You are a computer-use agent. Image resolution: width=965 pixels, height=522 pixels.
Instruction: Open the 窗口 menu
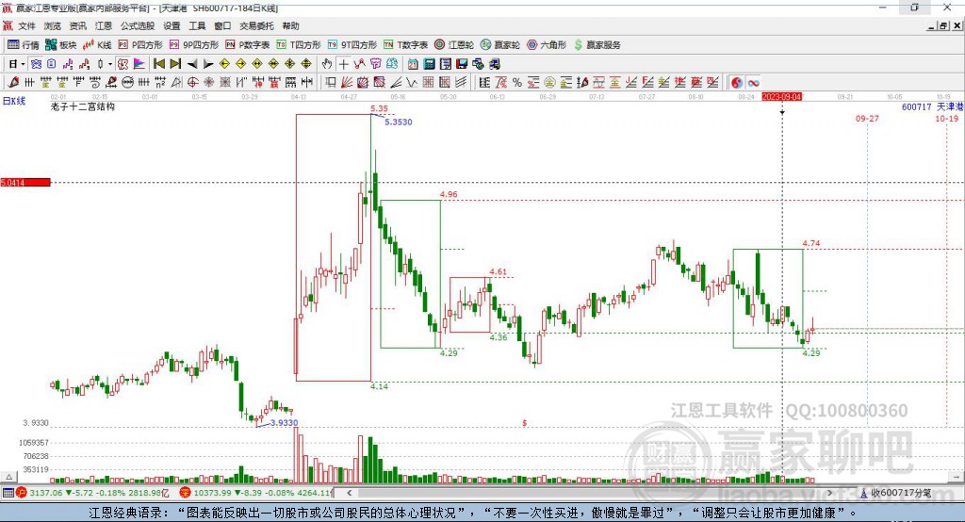tap(222, 25)
